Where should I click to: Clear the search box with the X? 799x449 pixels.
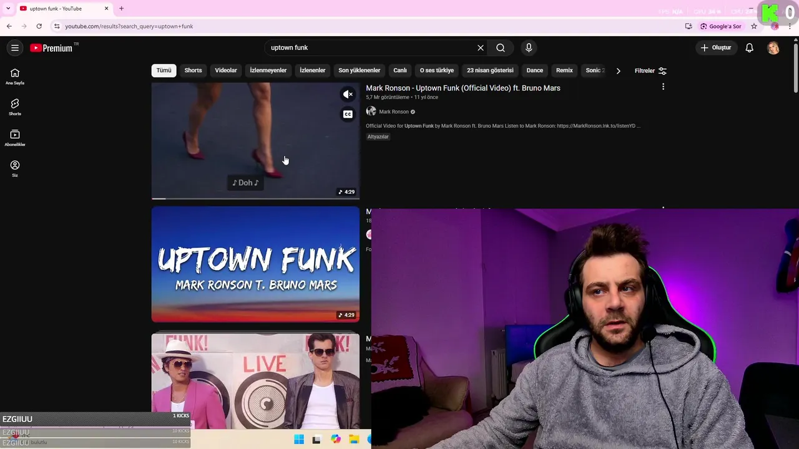pos(481,47)
